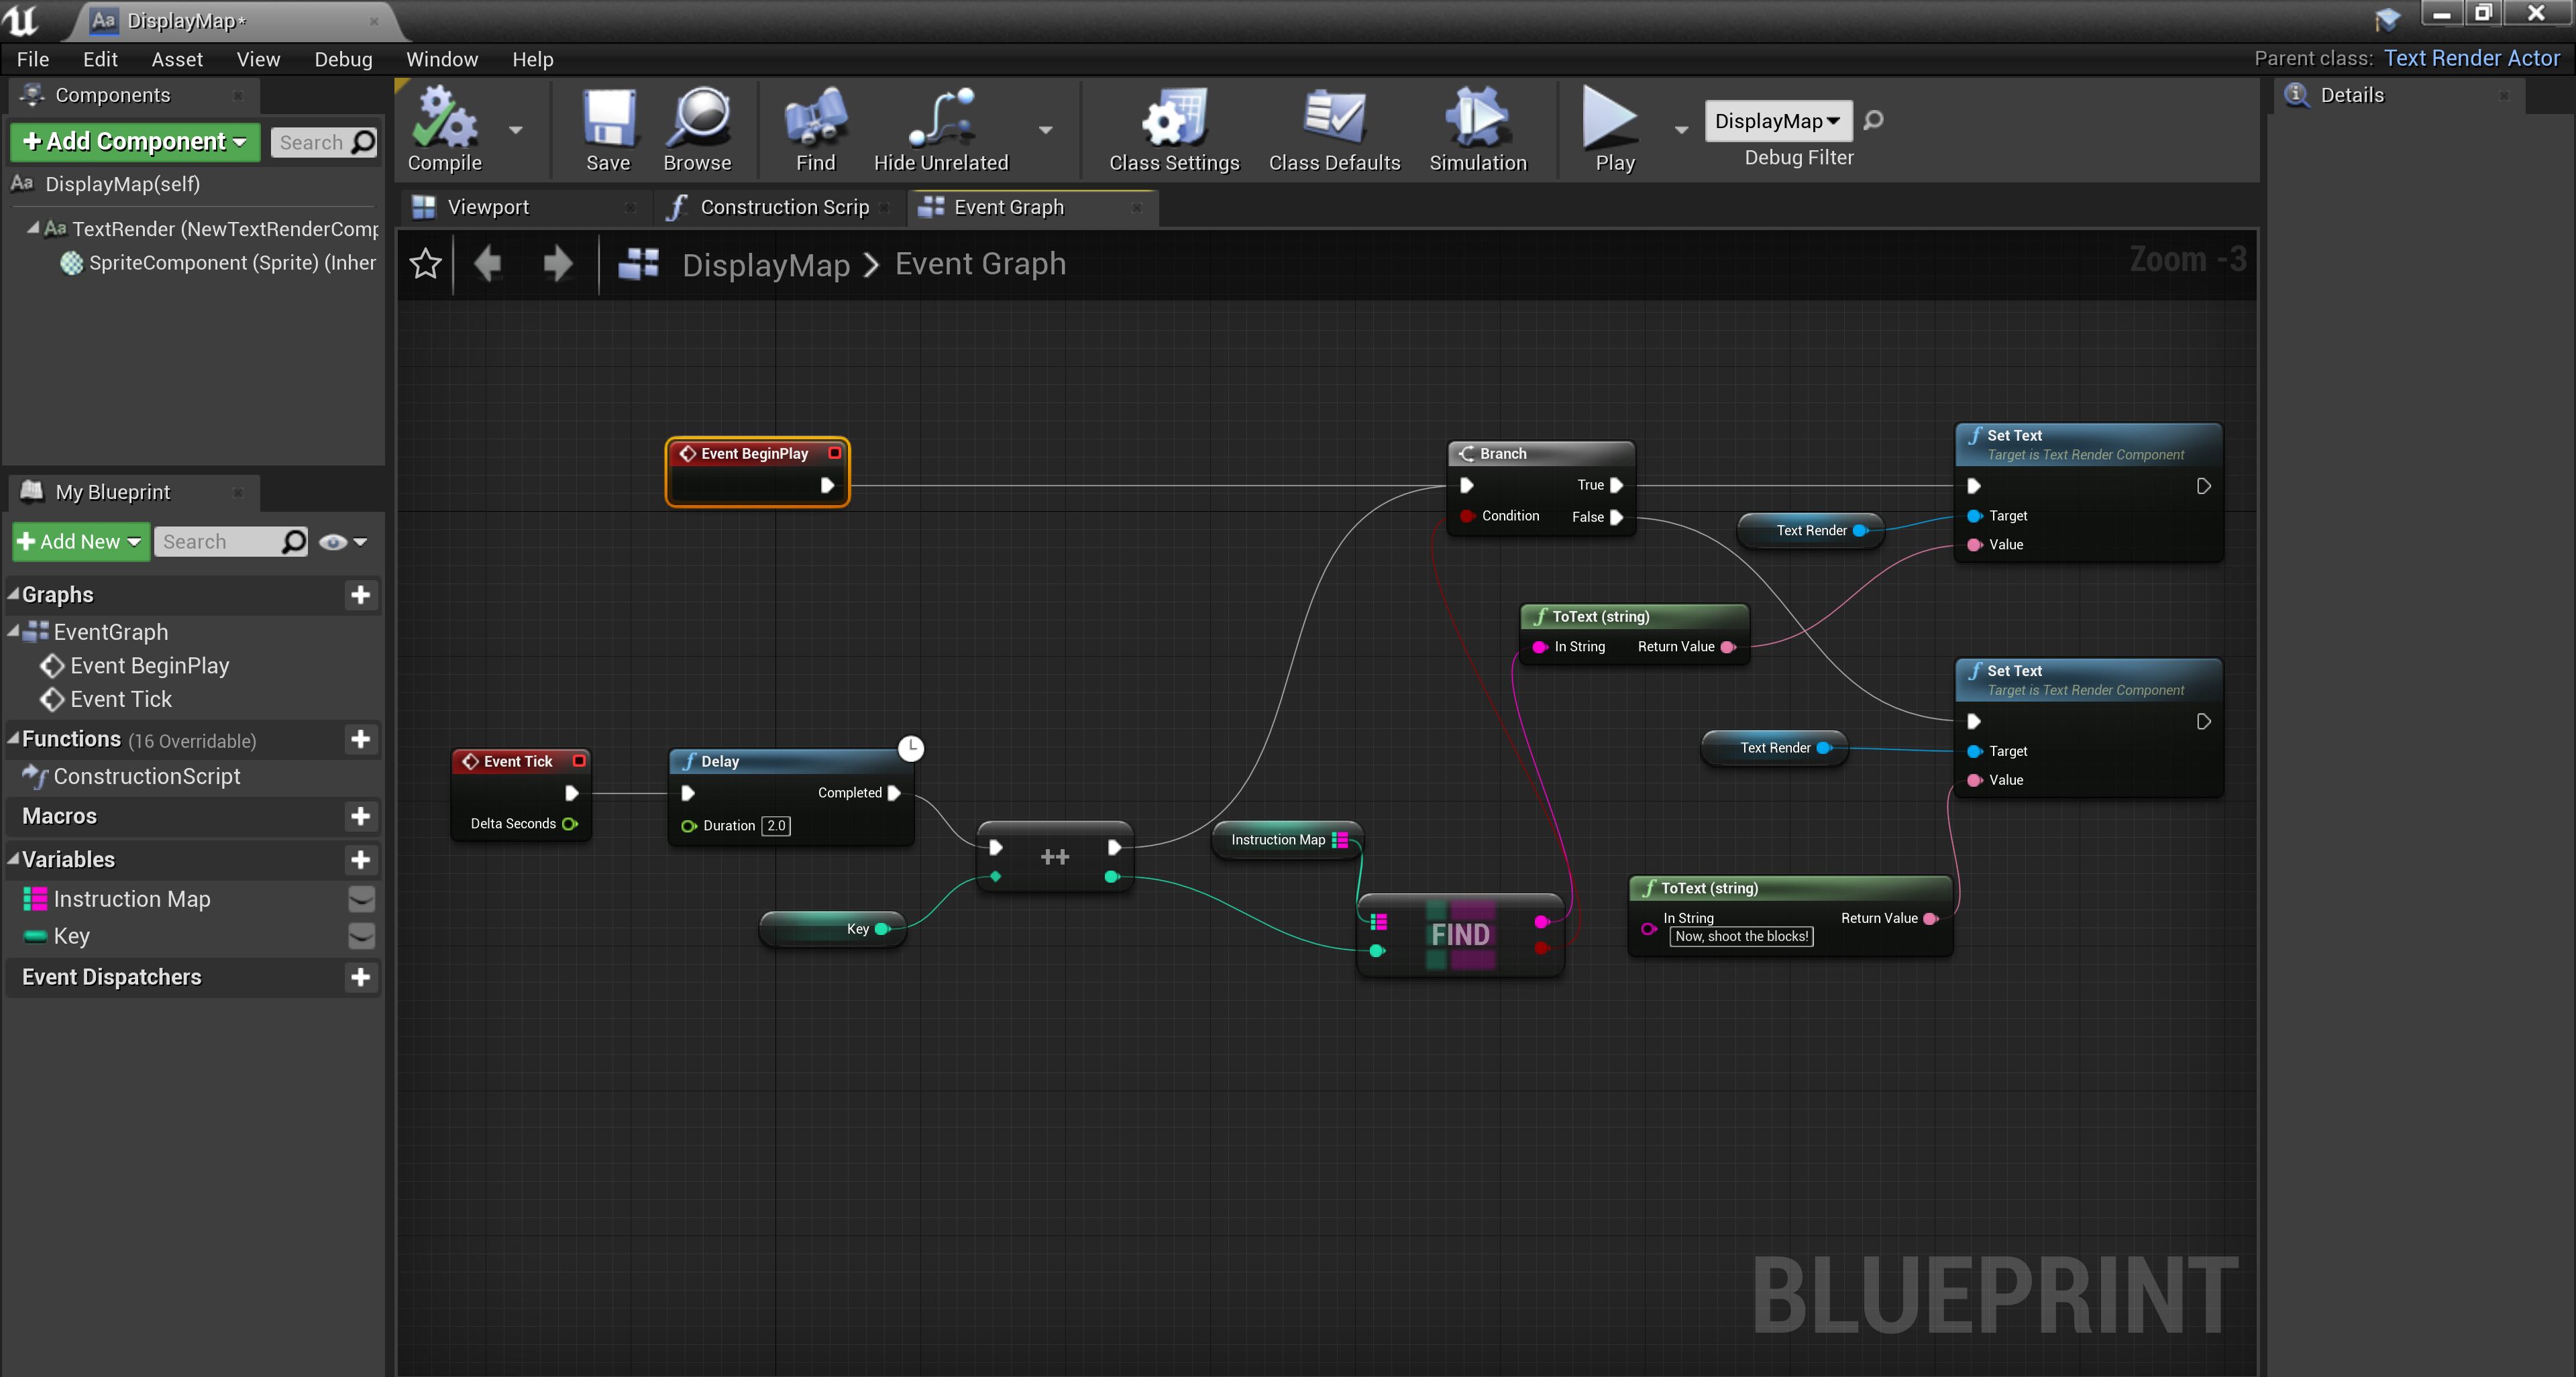Bookmark graph with star icon
This screenshot has width=2576, height=1377.
(x=425, y=264)
